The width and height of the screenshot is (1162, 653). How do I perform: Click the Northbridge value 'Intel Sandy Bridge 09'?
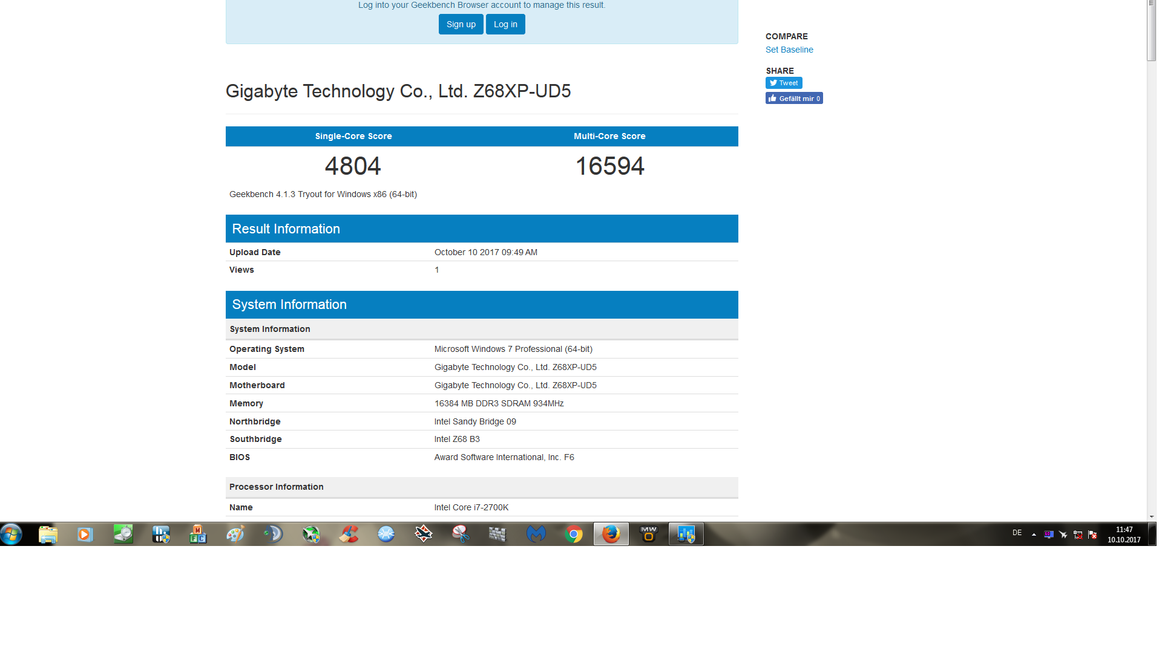pos(475,421)
